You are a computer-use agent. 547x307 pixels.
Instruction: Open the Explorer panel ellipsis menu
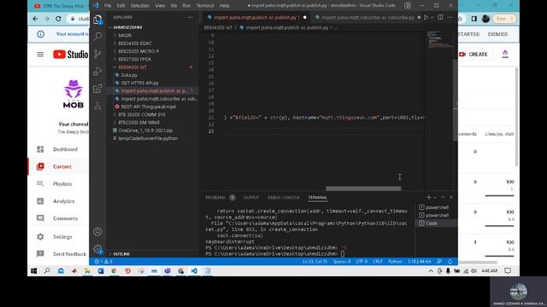click(190, 17)
